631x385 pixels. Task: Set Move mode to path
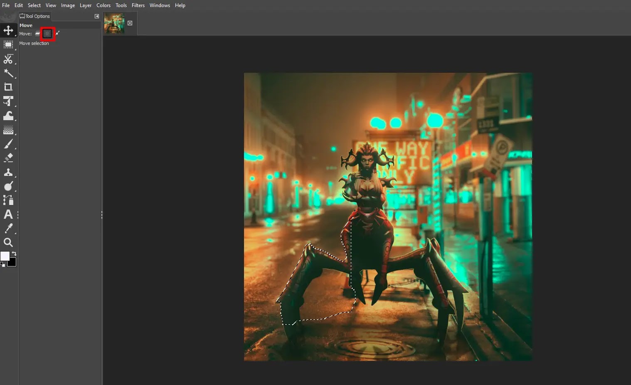(57, 33)
